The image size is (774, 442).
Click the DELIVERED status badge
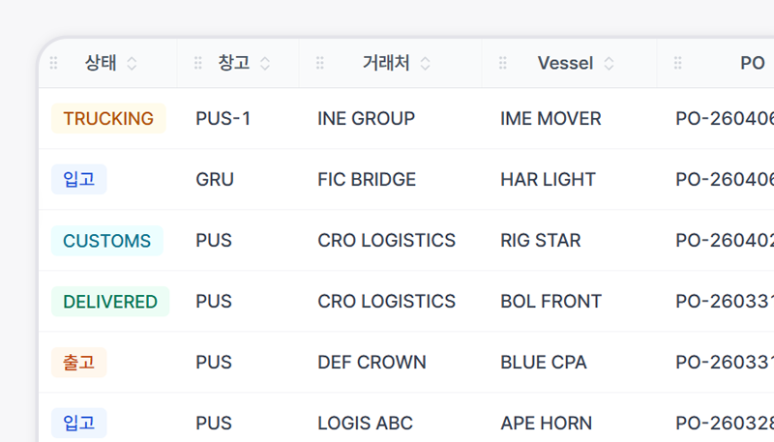tap(110, 302)
